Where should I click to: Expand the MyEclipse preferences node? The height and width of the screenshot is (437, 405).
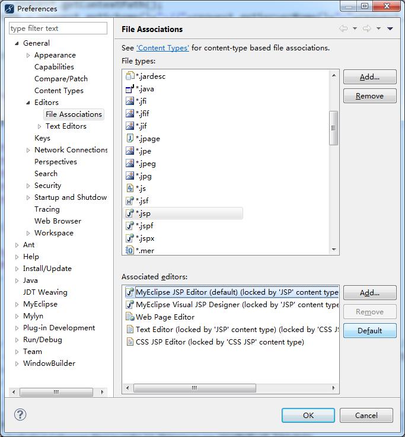[17, 304]
